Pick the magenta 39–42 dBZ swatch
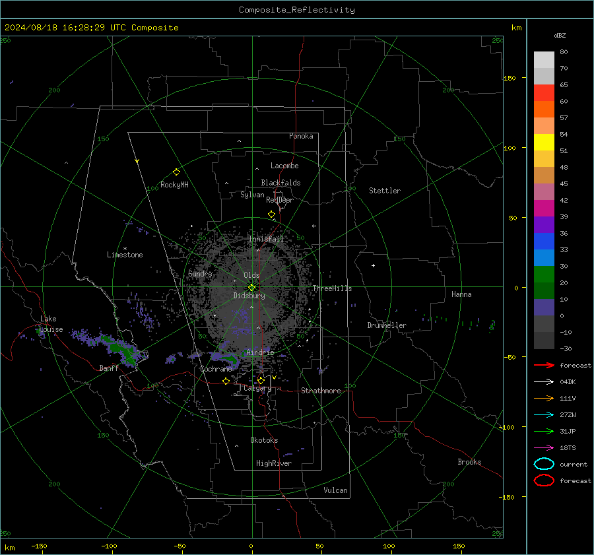This screenshot has width=594, height=555. (x=544, y=208)
